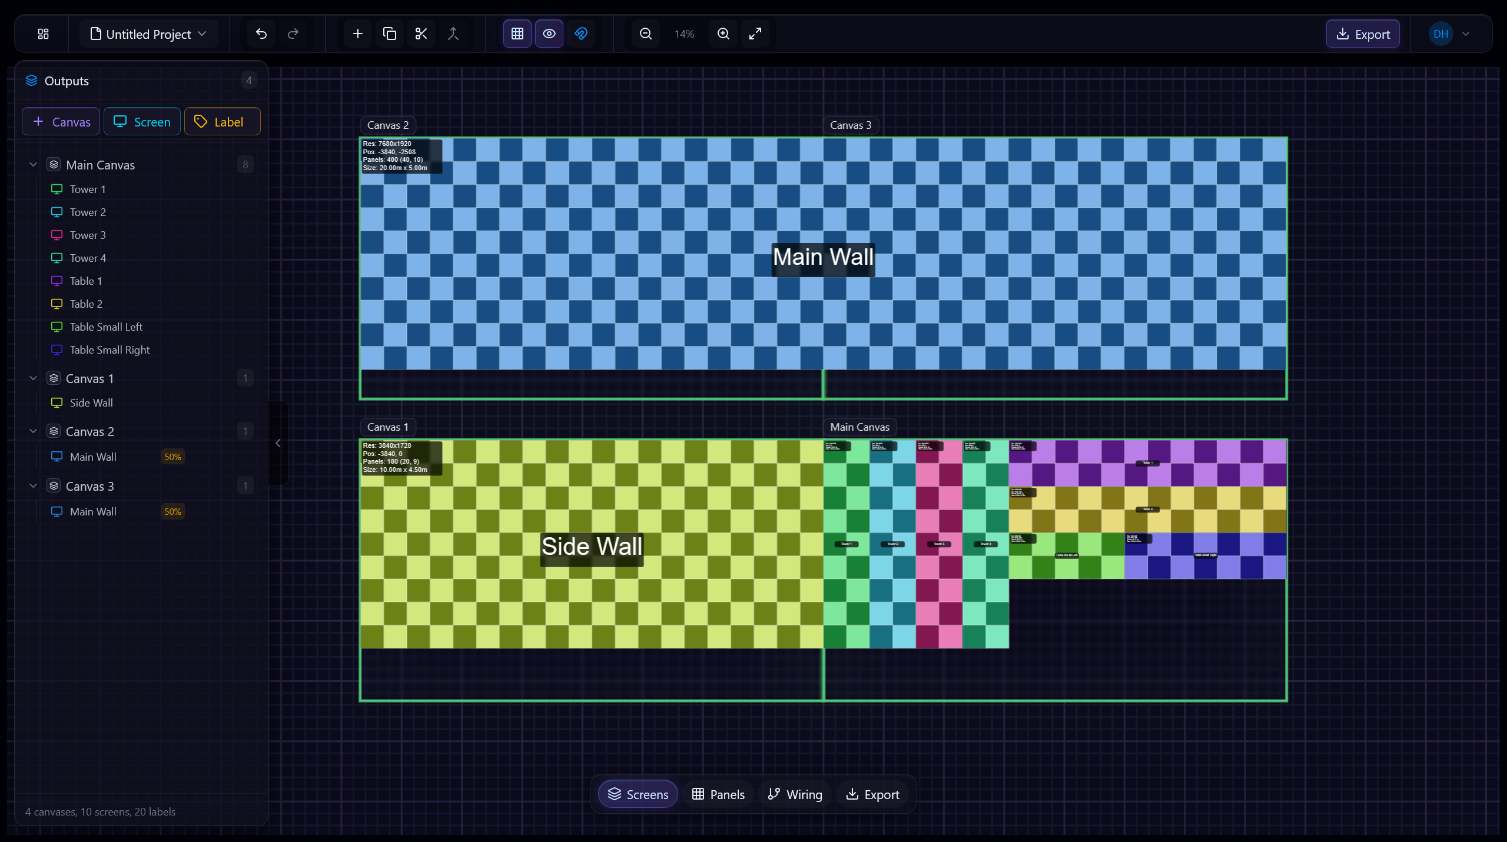This screenshot has width=1507, height=842.
Task: Open the Wiring tab in the bottom bar
Action: point(795,794)
